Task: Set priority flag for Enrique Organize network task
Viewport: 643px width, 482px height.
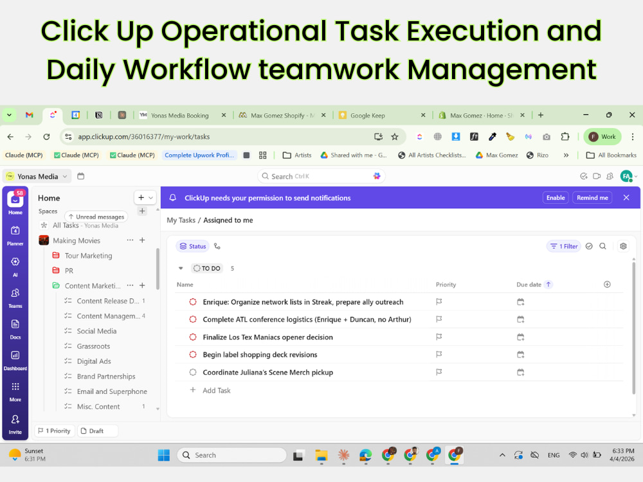Action: [439, 302]
